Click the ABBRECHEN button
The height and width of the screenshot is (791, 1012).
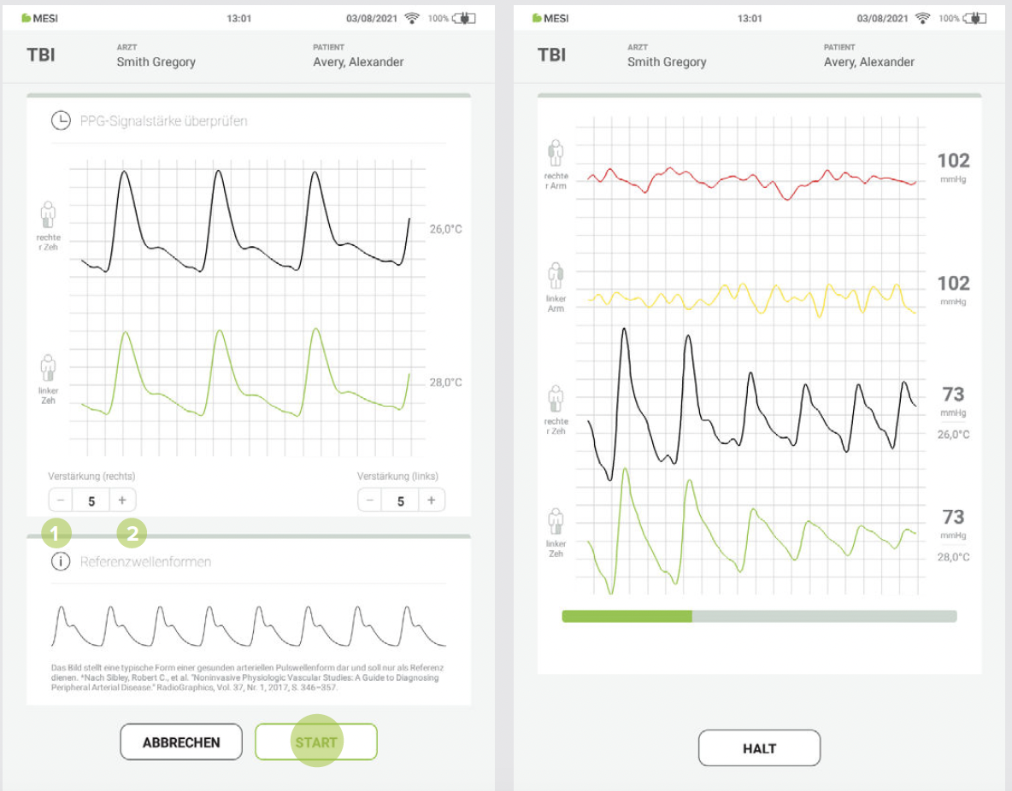click(x=181, y=742)
